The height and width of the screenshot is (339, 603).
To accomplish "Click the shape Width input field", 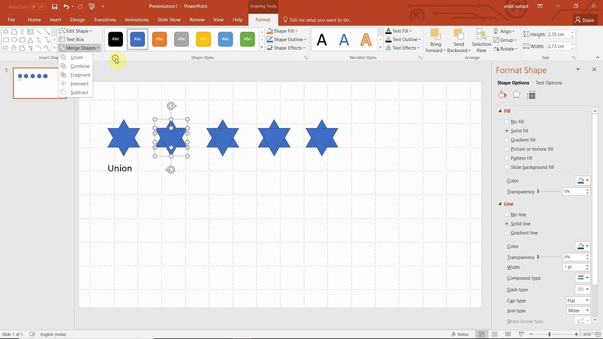I will coord(558,47).
